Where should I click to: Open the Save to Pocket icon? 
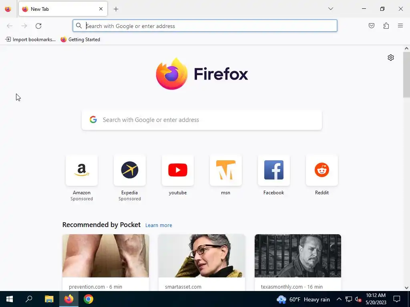click(x=371, y=26)
